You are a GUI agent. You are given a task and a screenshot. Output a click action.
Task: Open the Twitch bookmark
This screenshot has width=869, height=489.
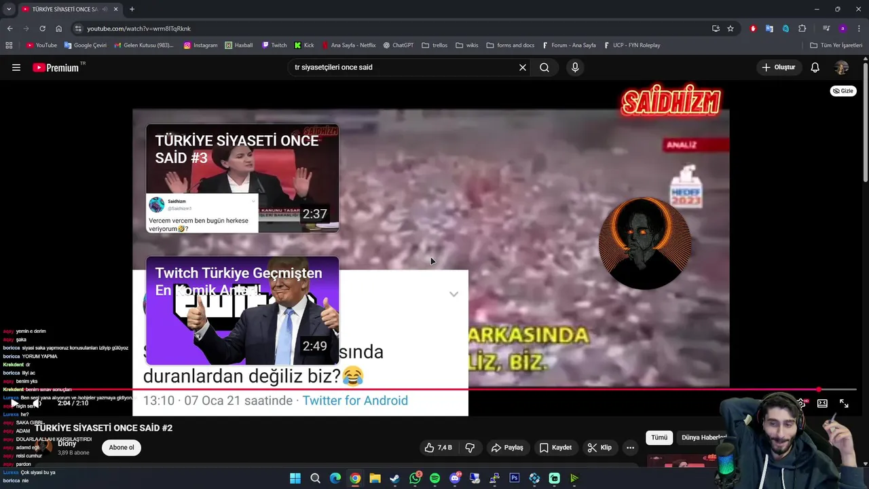(x=274, y=46)
